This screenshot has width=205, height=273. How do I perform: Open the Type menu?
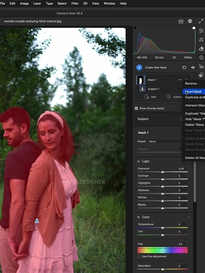(49, 4)
